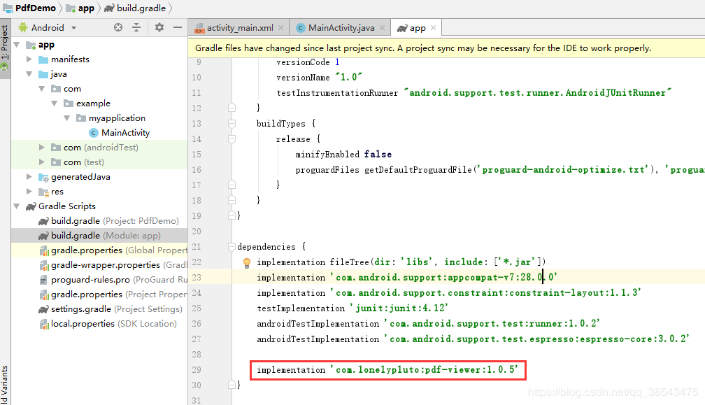Click minifyEnabled false on line 15
Viewport: 705px width, 405px height.
click(x=343, y=154)
